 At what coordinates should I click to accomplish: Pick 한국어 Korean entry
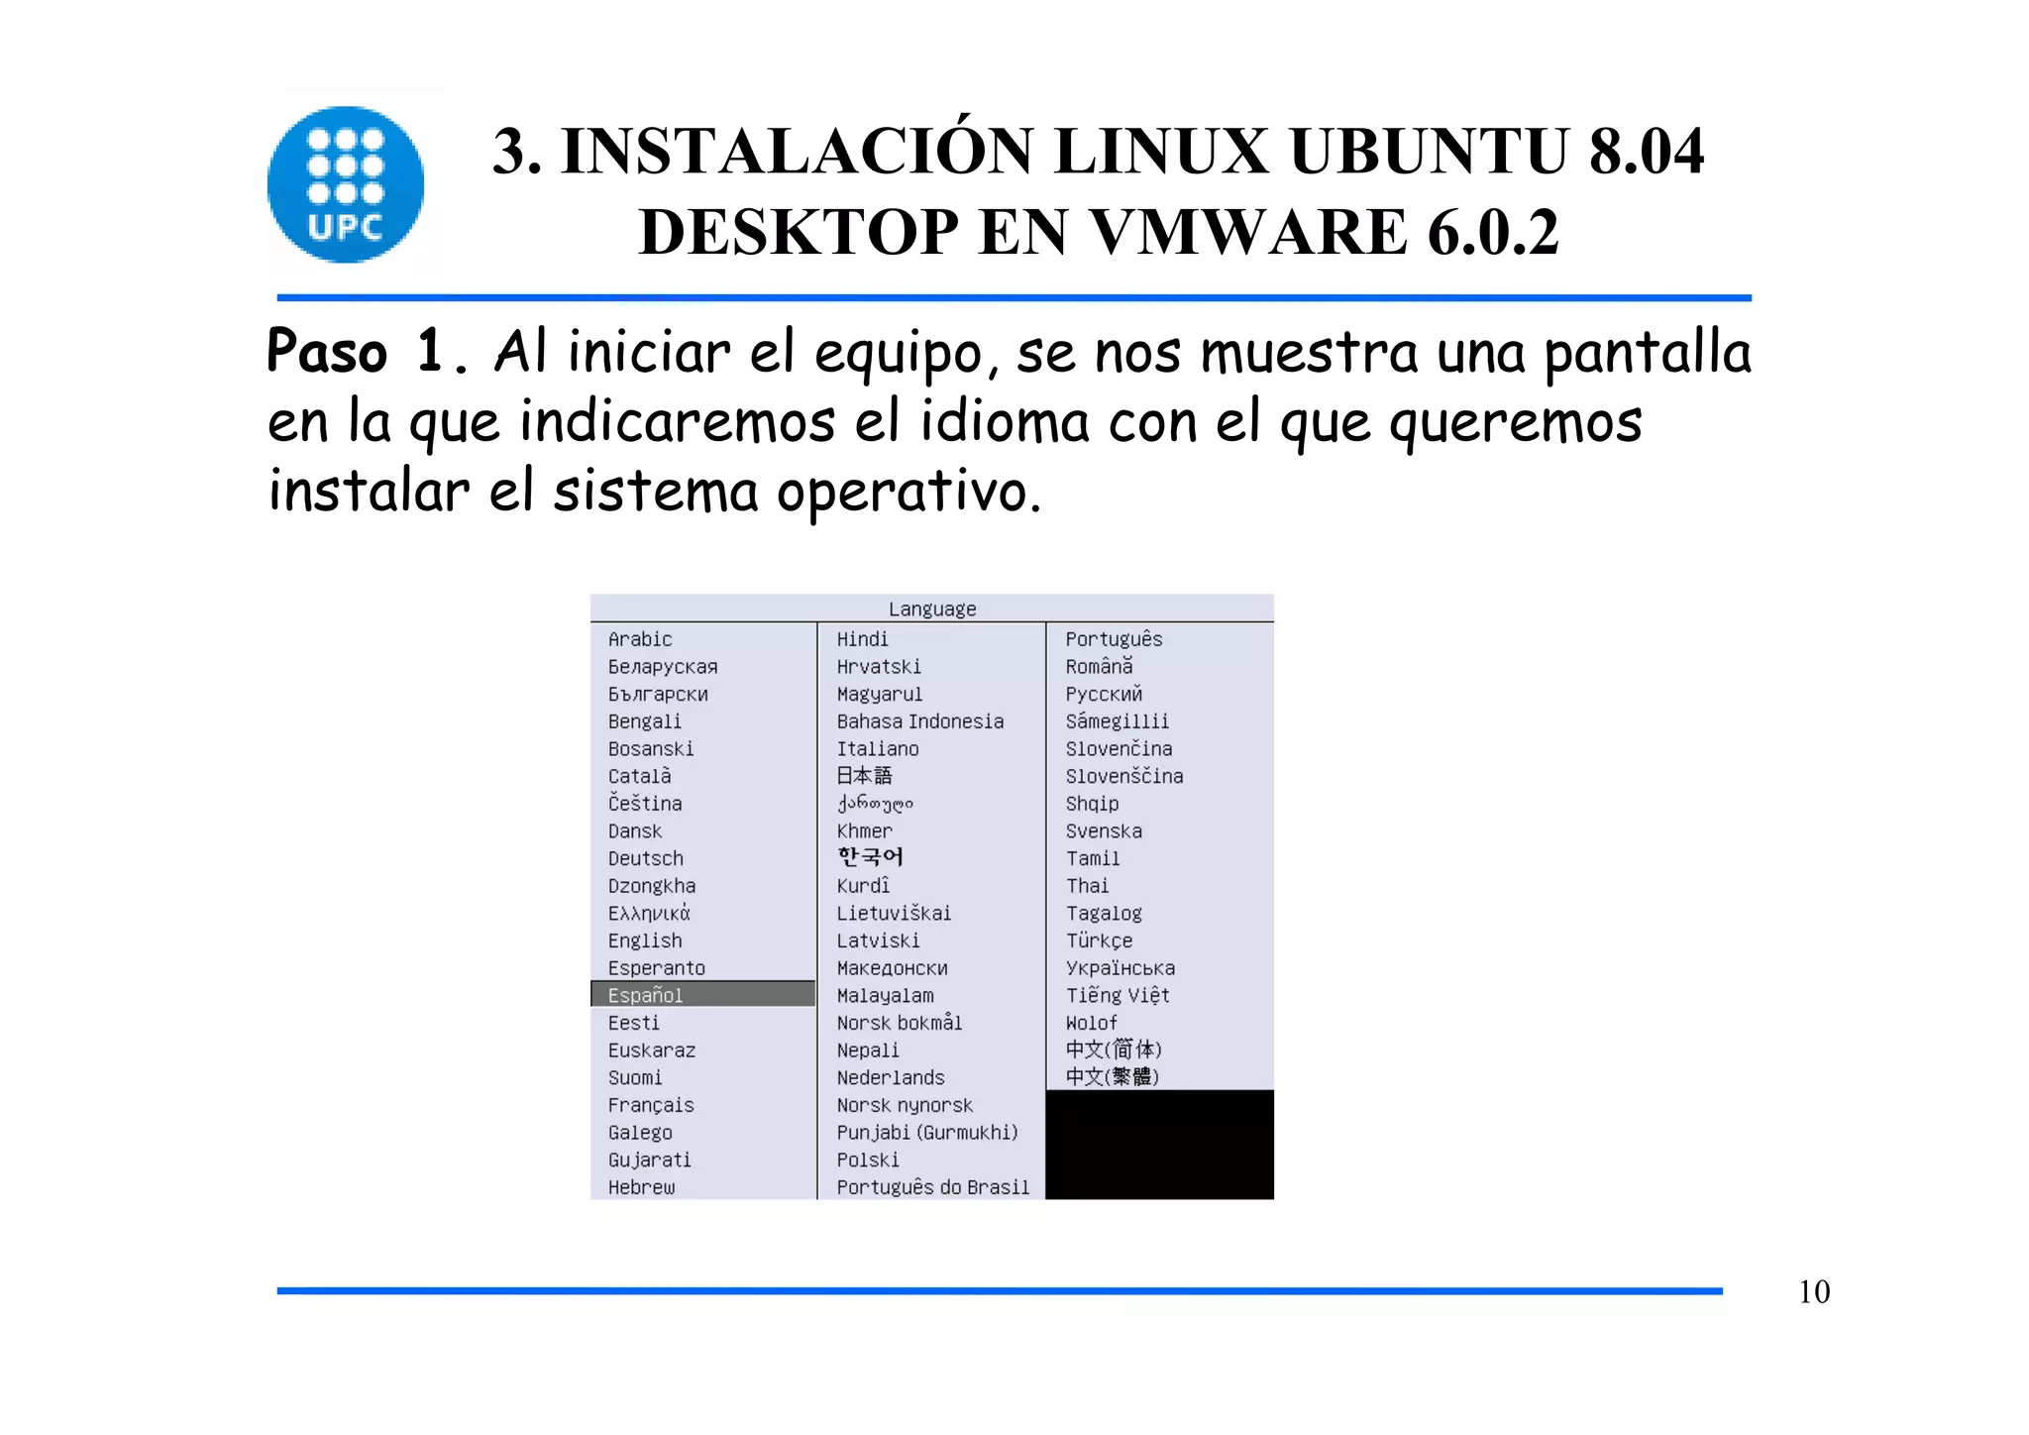(870, 857)
